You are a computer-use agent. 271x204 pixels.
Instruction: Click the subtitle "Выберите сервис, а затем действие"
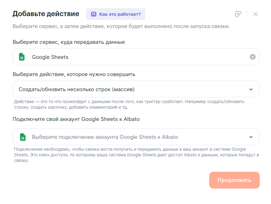tap(121, 26)
